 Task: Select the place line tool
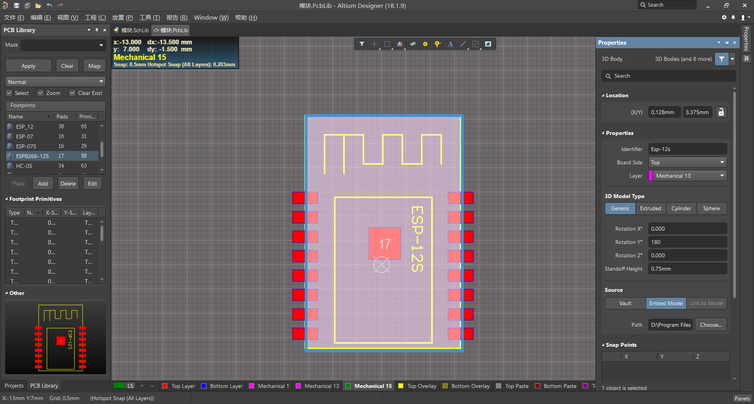[x=463, y=44]
